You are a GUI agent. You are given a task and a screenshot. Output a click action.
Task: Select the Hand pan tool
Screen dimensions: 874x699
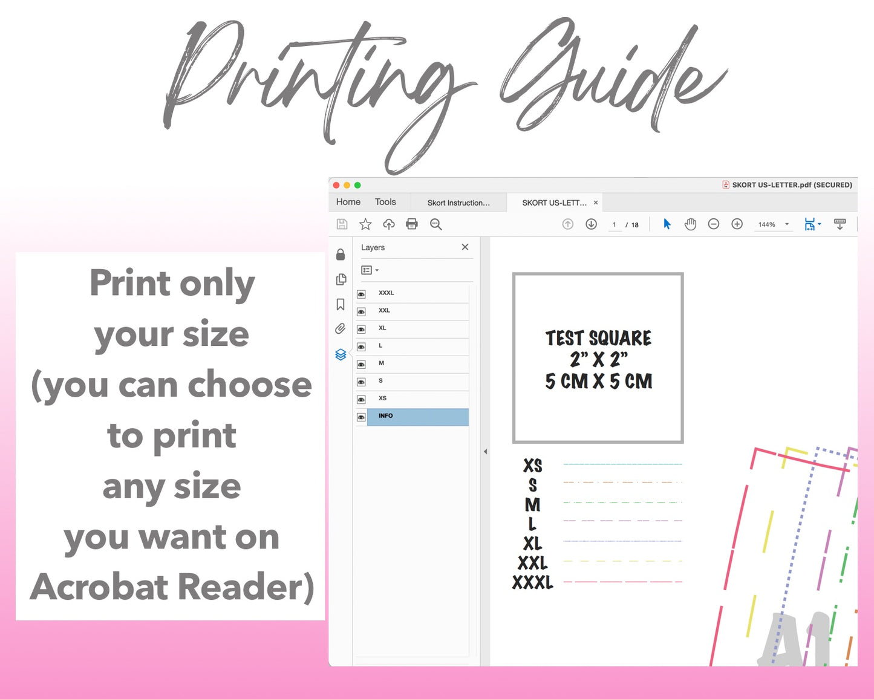[690, 224]
